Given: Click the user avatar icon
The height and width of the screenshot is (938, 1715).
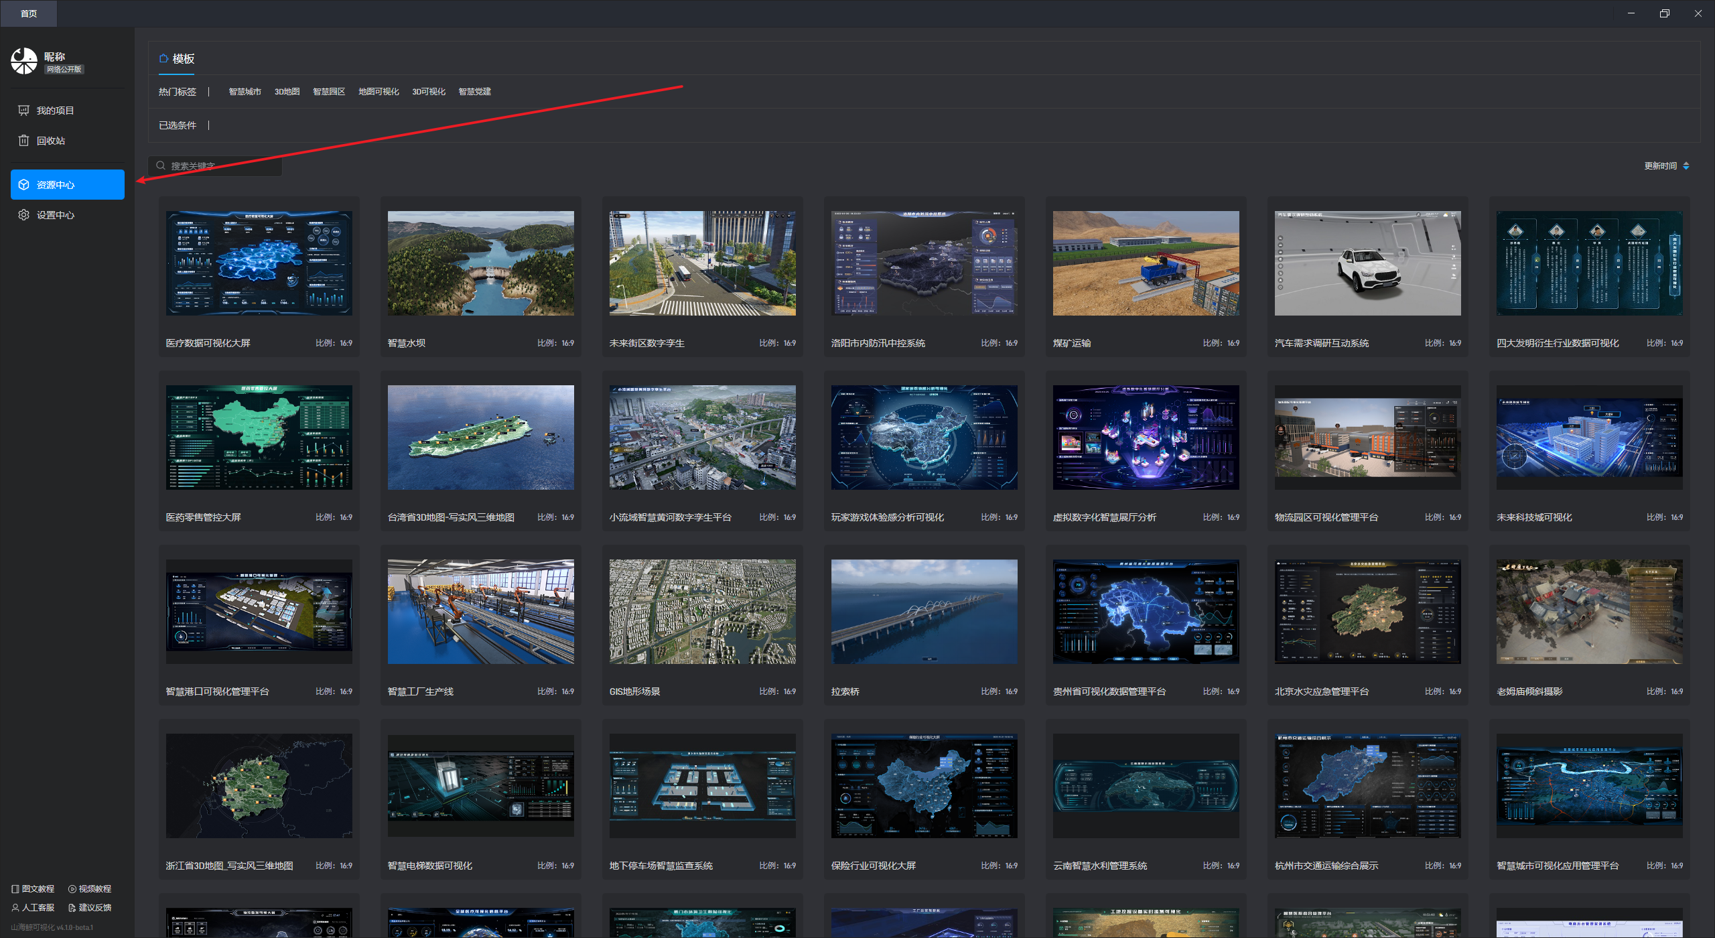Looking at the screenshot, I should pos(24,61).
